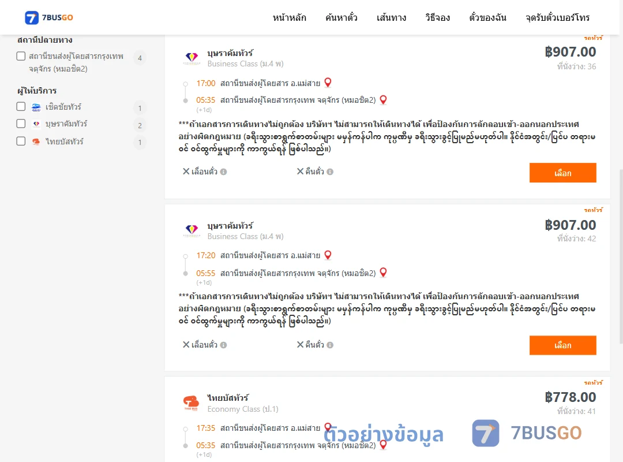Click the 17:35 departure time
The image size is (623, 462).
point(206,428)
